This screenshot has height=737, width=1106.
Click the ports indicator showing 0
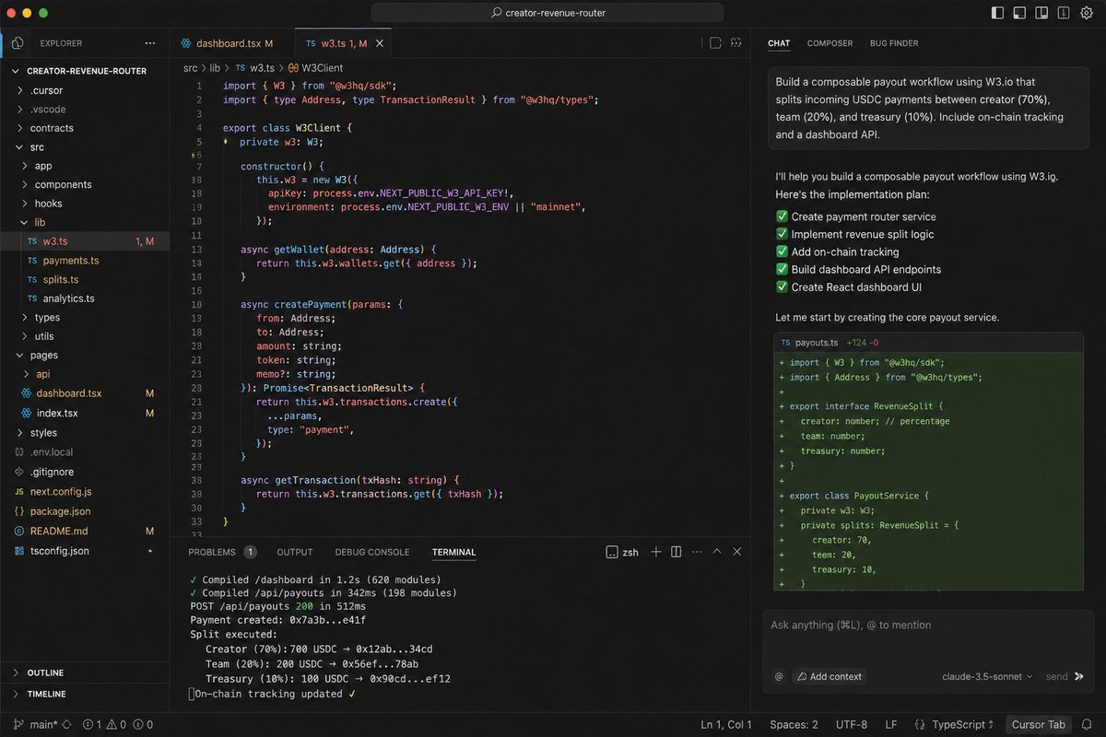[144, 725]
